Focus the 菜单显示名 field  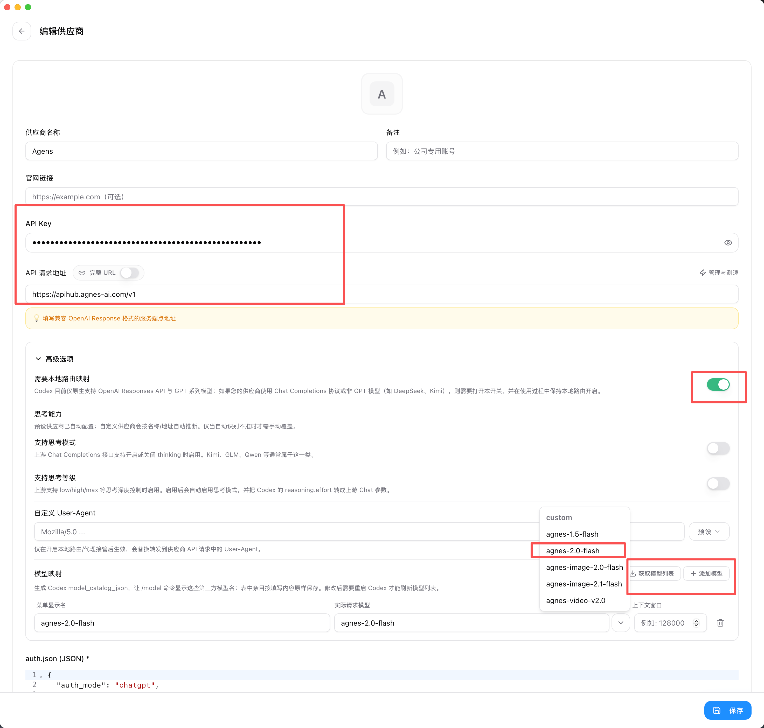pyautogui.click(x=182, y=623)
